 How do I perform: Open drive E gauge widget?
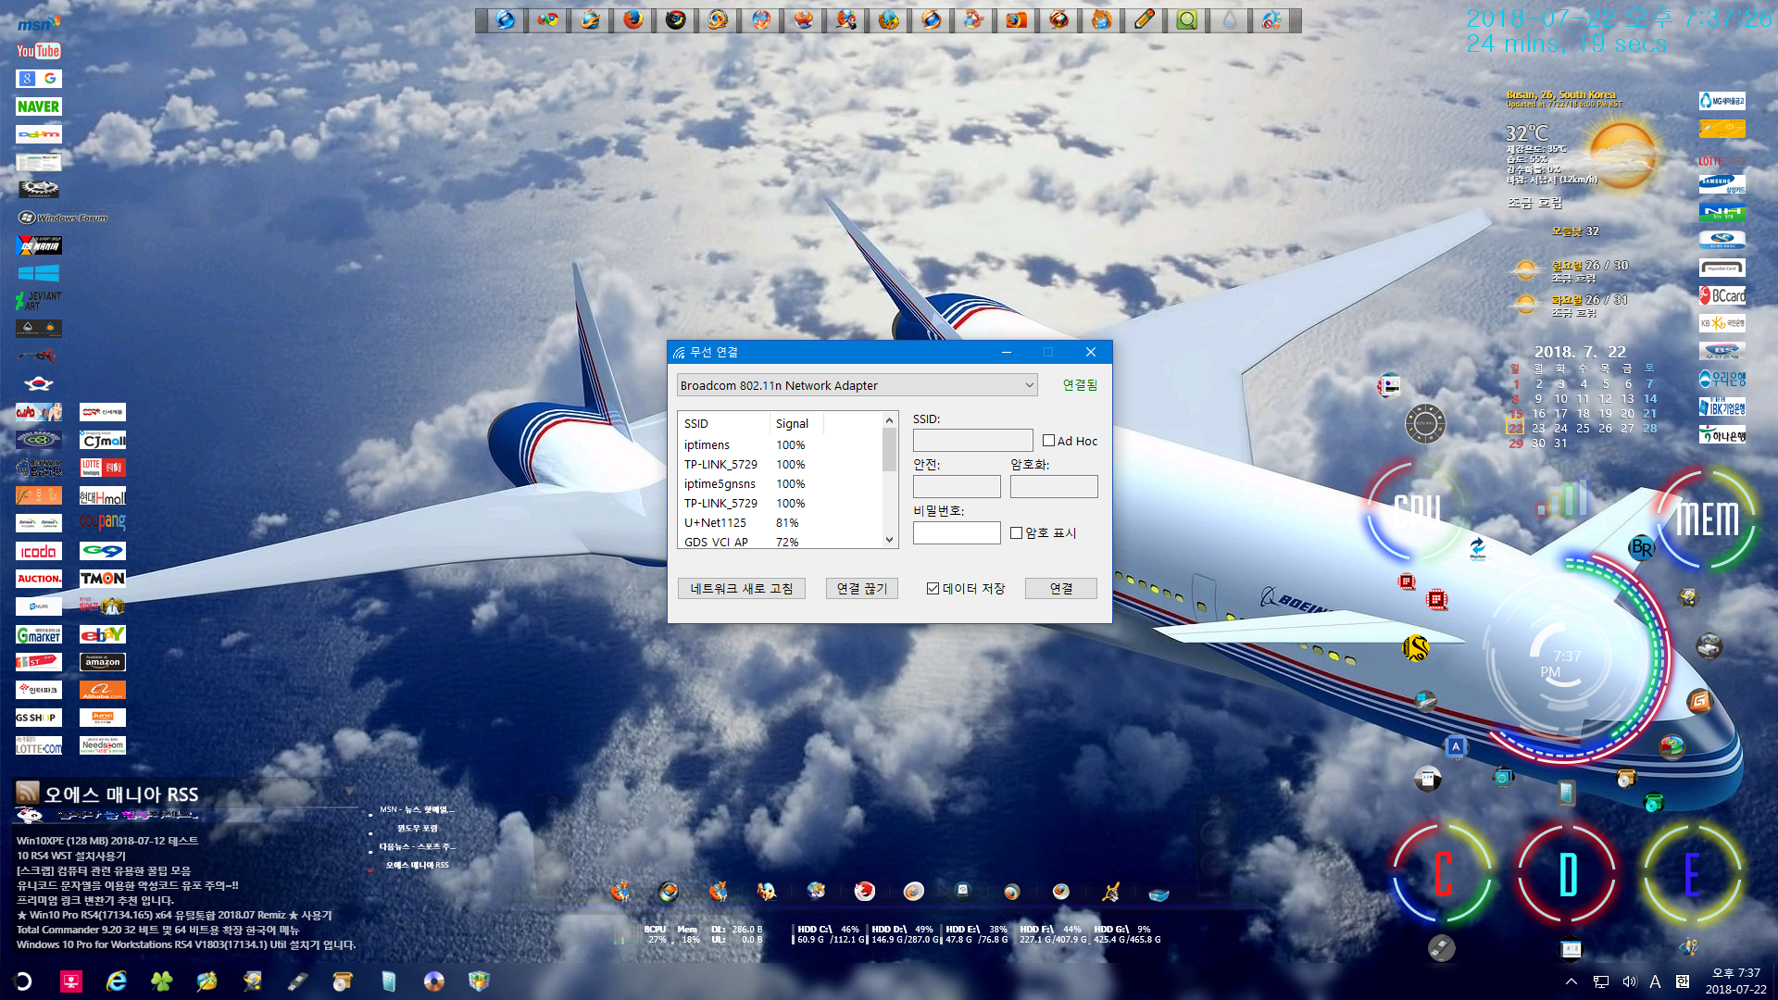tap(1692, 874)
